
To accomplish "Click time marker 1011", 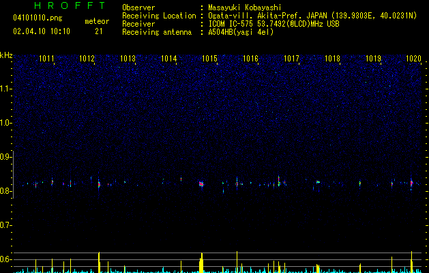I will (x=46, y=59).
